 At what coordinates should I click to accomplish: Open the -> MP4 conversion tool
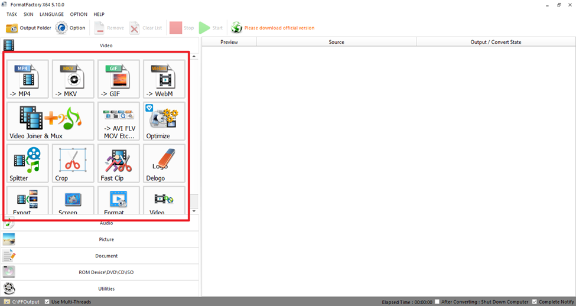click(x=28, y=79)
